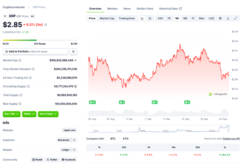Click the price change info icon
Screen dimensions: 242x163
[45, 25]
